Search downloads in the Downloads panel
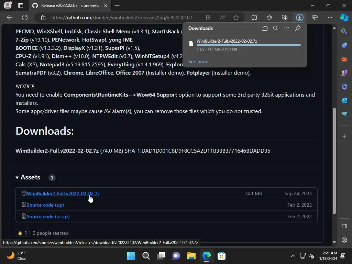 coord(276,28)
